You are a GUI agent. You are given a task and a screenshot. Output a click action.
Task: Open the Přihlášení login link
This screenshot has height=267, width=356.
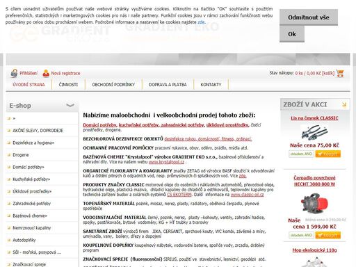click(x=29, y=73)
